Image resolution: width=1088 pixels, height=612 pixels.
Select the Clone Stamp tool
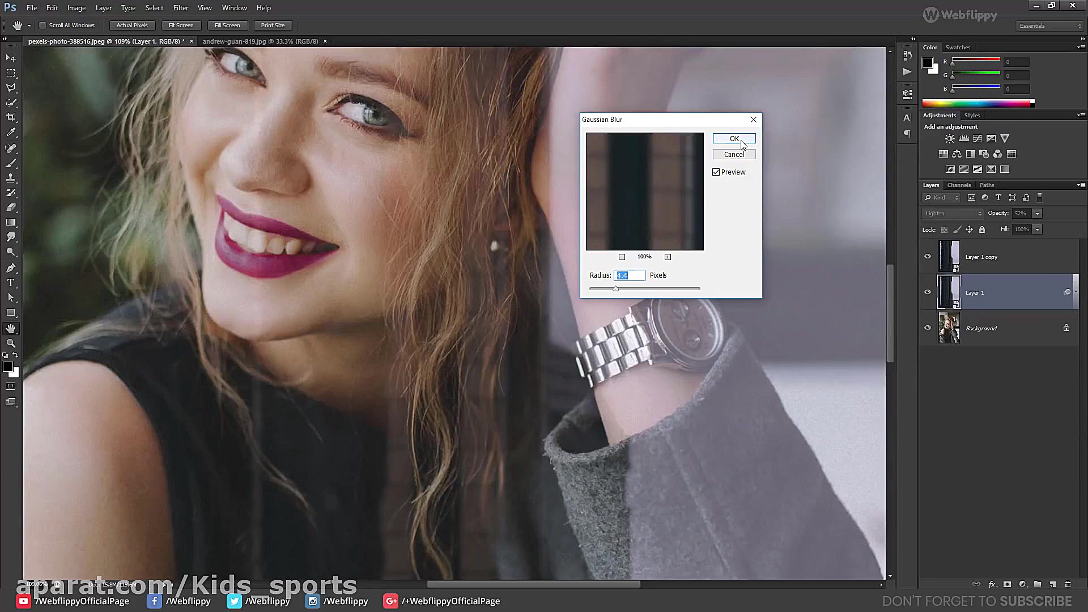(11, 178)
